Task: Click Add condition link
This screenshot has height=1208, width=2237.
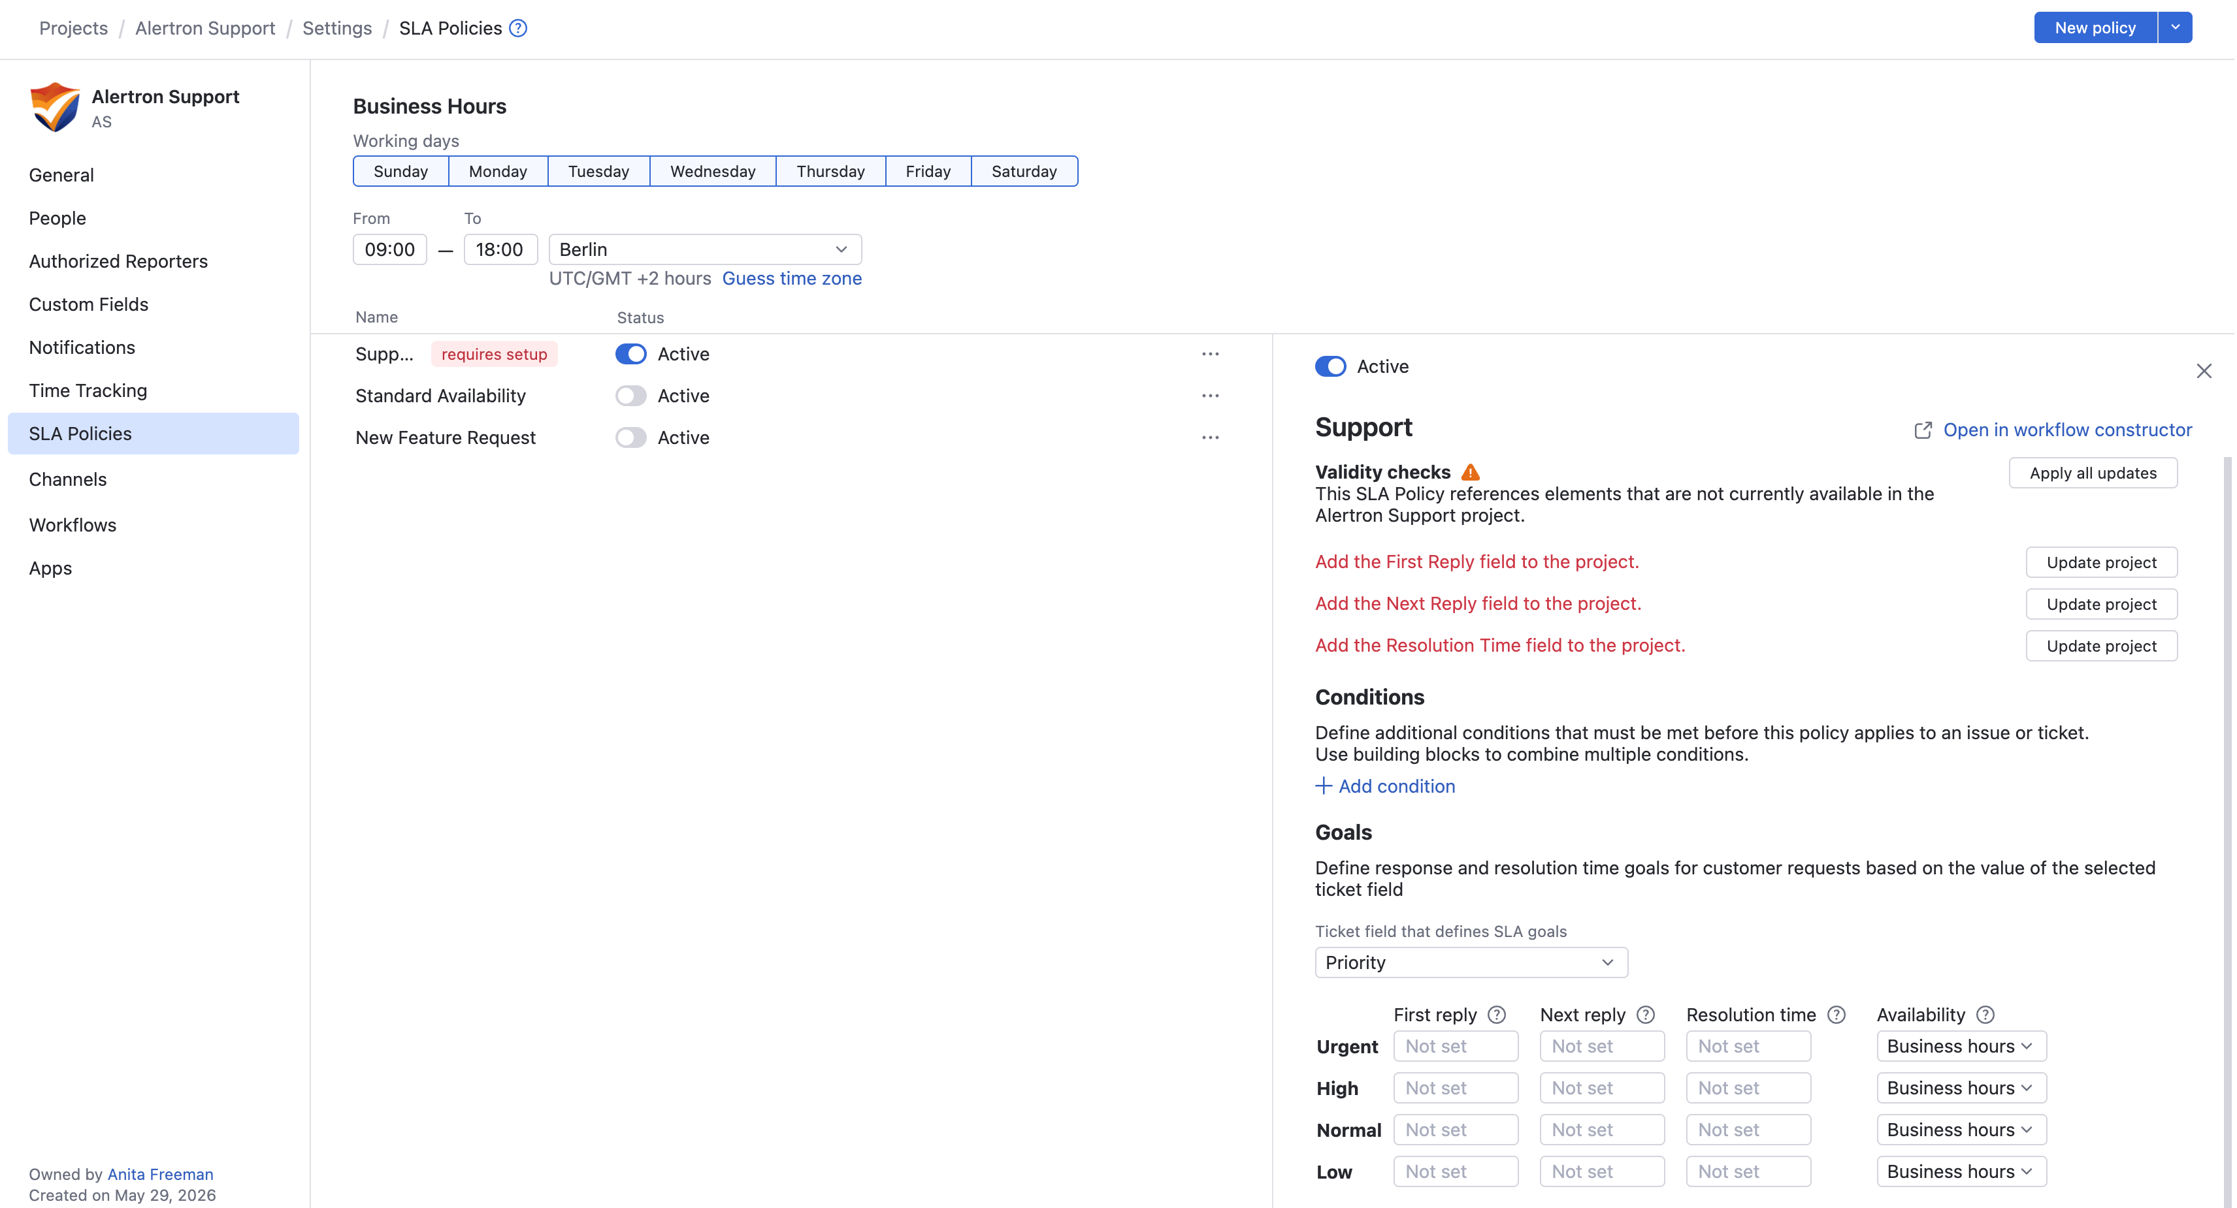Action: (1396, 786)
